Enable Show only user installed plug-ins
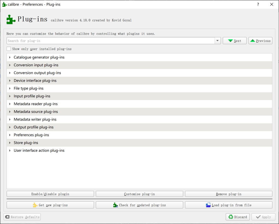The height and width of the screenshot is (224, 279). [x=9, y=49]
